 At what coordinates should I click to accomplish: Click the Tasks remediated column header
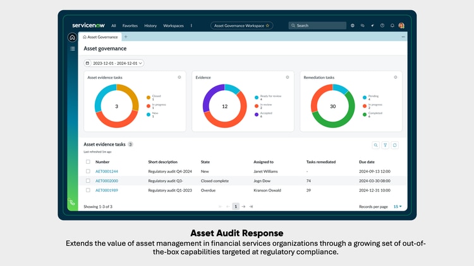tap(321, 162)
